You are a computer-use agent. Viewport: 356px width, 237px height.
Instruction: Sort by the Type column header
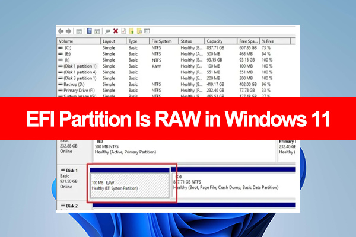[138, 41]
